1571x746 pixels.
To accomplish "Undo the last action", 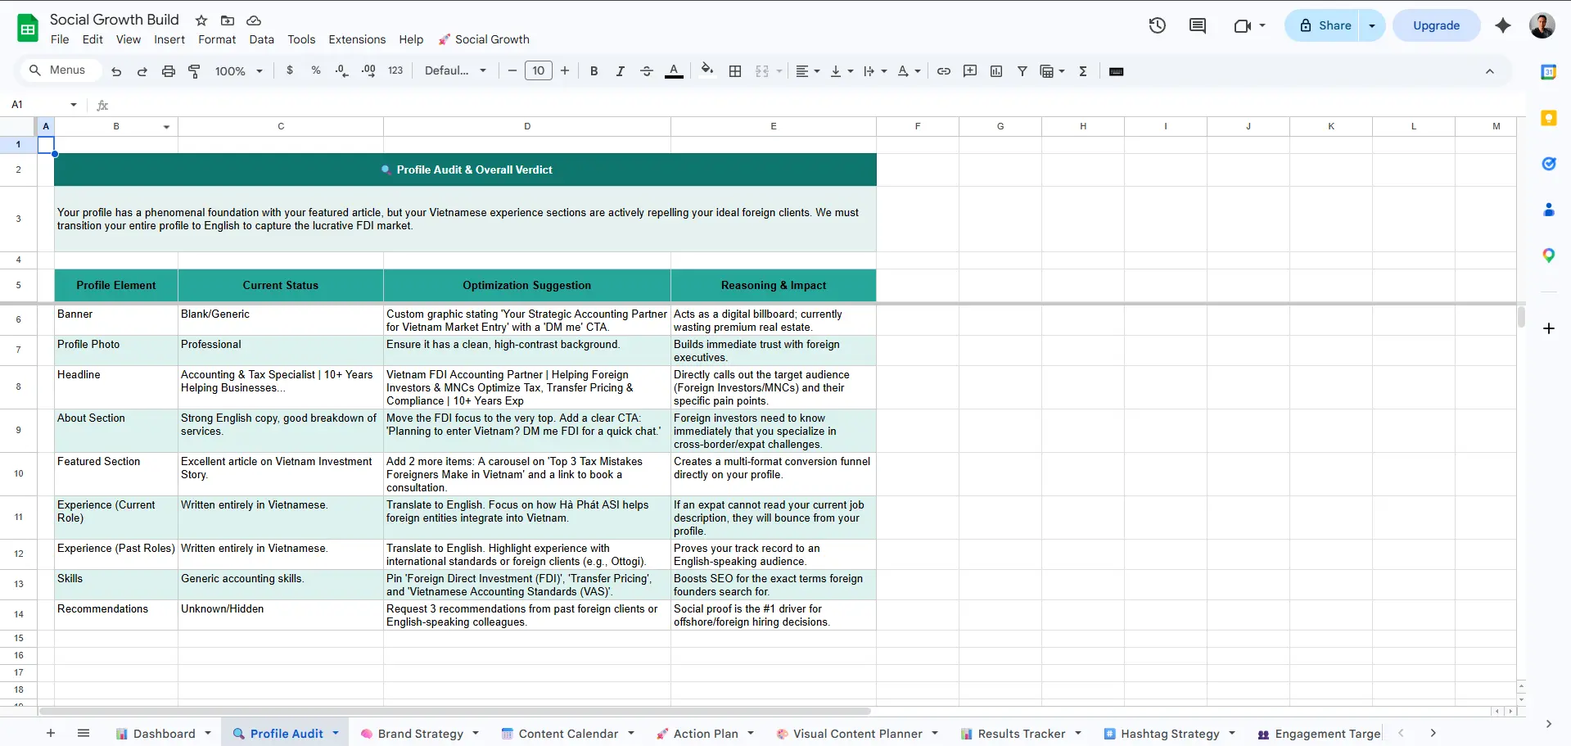I will [x=116, y=71].
